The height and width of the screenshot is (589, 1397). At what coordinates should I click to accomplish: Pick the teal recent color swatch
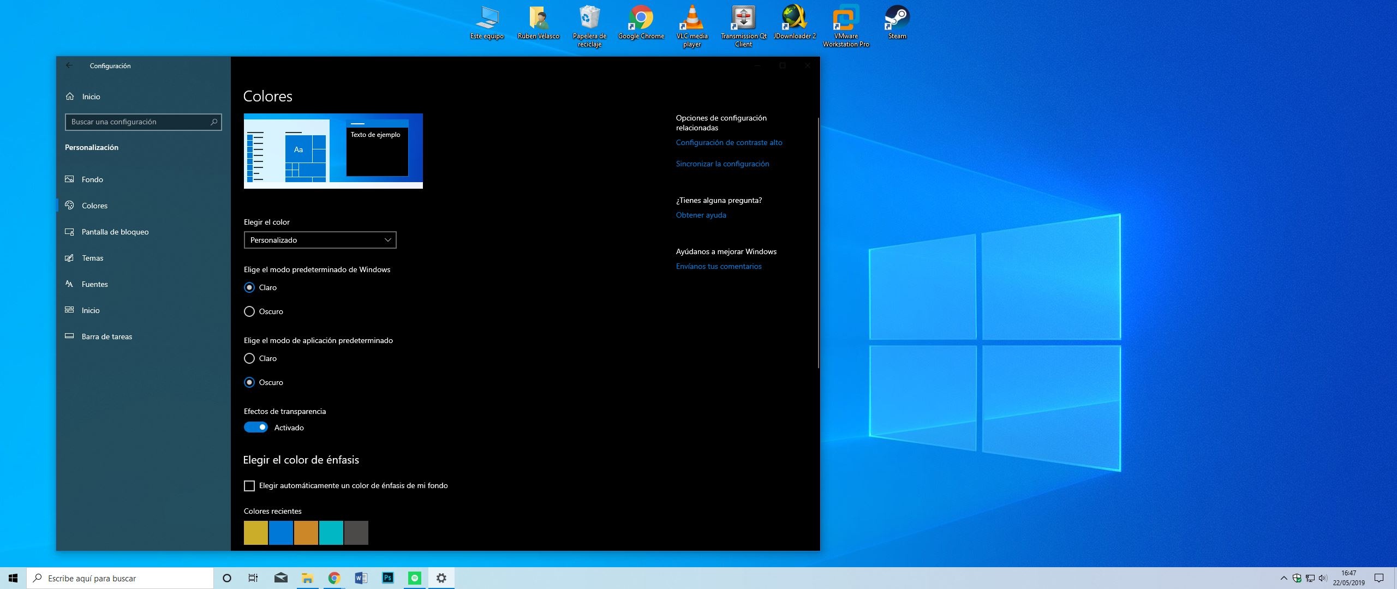pos(331,533)
